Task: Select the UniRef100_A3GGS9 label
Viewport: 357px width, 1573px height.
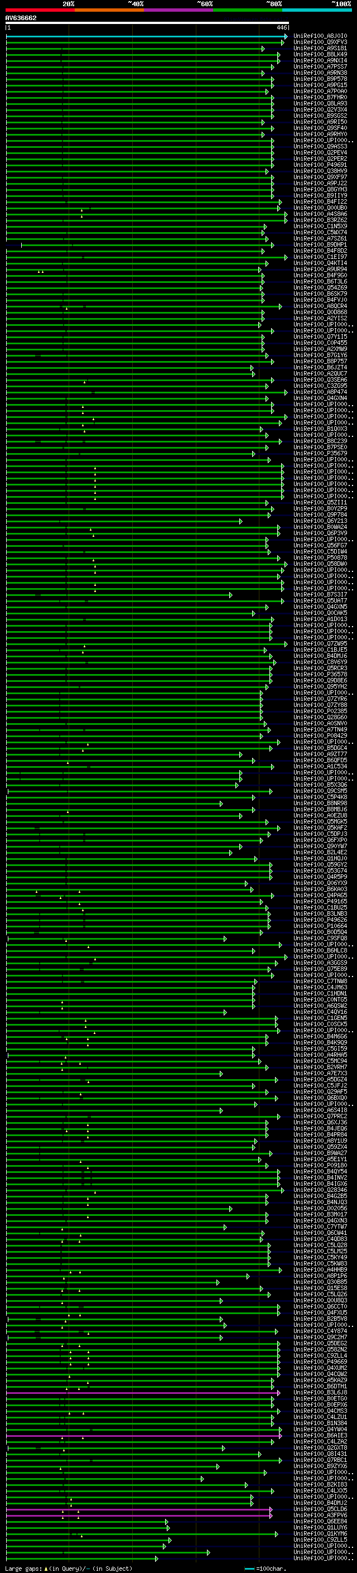Action: (320, 963)
